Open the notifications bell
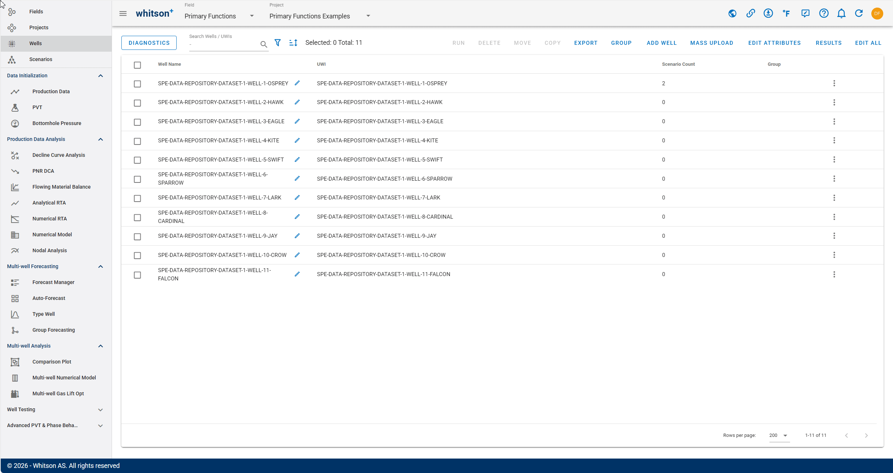This screenshot has height=473, width=893. [x=841, y=13]
